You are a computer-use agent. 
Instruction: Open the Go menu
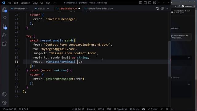coord(42,3)
